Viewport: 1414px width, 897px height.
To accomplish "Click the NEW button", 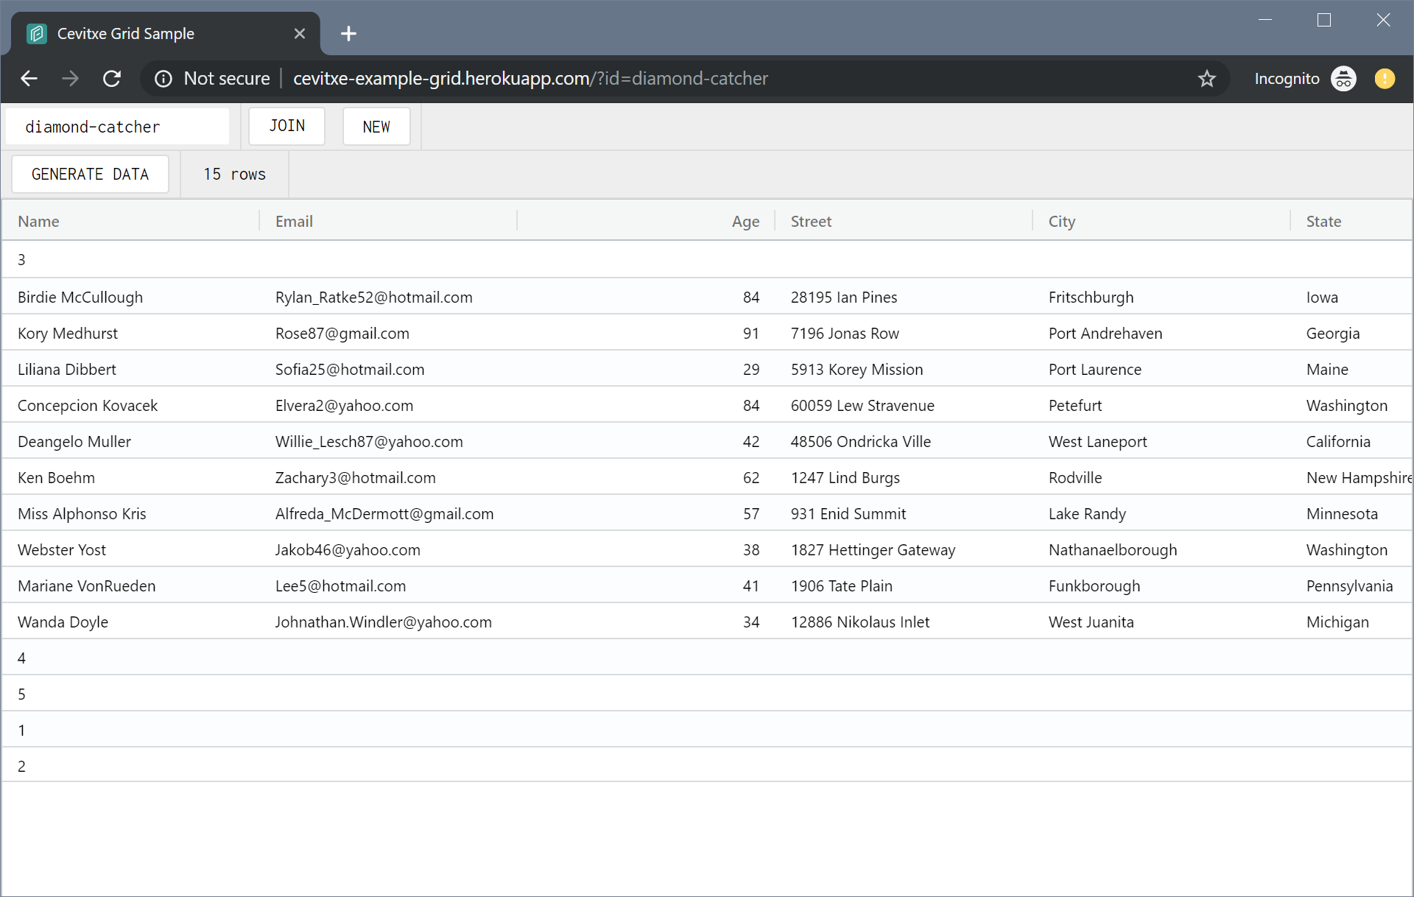I will [x=376, y=126].
